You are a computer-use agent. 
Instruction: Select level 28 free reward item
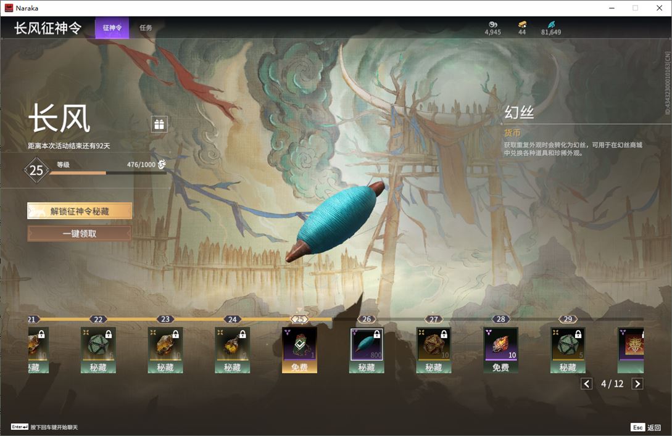click(x=500, y=350)
